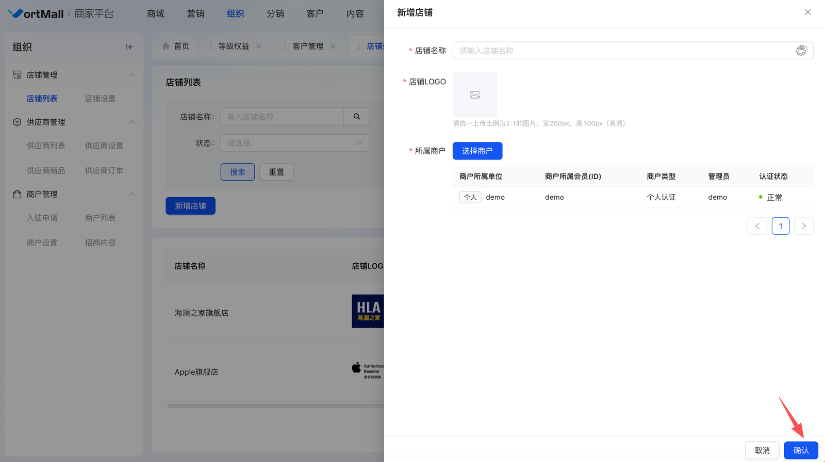
Task: Open the 营销 top menu
Action: tap(195, 13)
